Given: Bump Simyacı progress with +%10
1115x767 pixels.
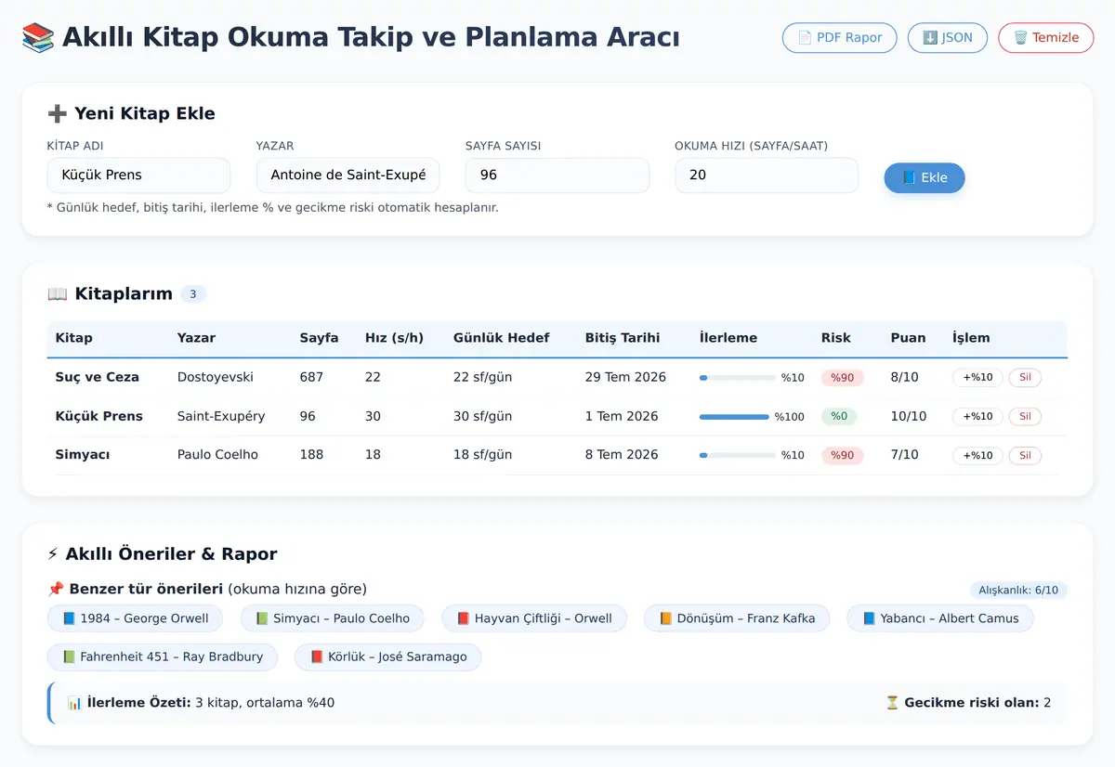Looking at the screenshot, I should pos(977,456).
